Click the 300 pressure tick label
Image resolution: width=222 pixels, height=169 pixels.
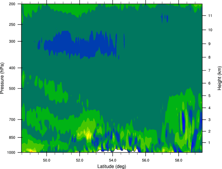click(x=12, y=41)
